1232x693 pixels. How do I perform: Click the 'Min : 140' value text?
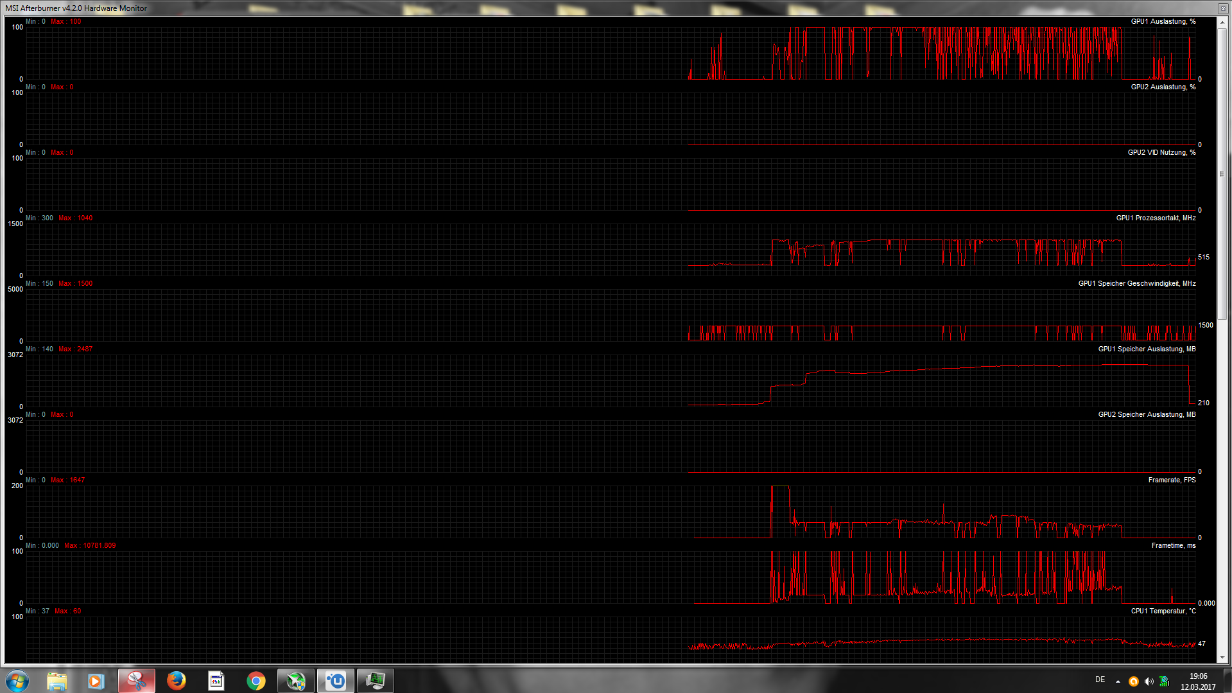(39, 349)
